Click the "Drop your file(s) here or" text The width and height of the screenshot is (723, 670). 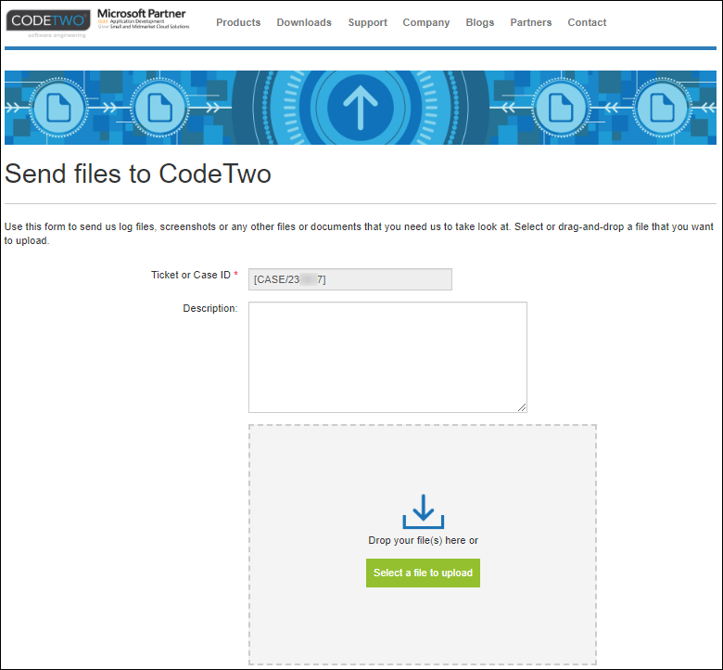point(423,540)
